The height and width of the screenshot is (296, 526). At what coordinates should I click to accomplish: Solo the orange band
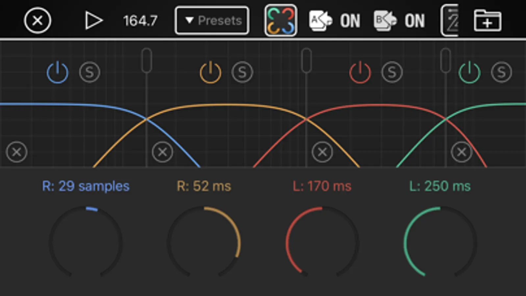(242, 72)
